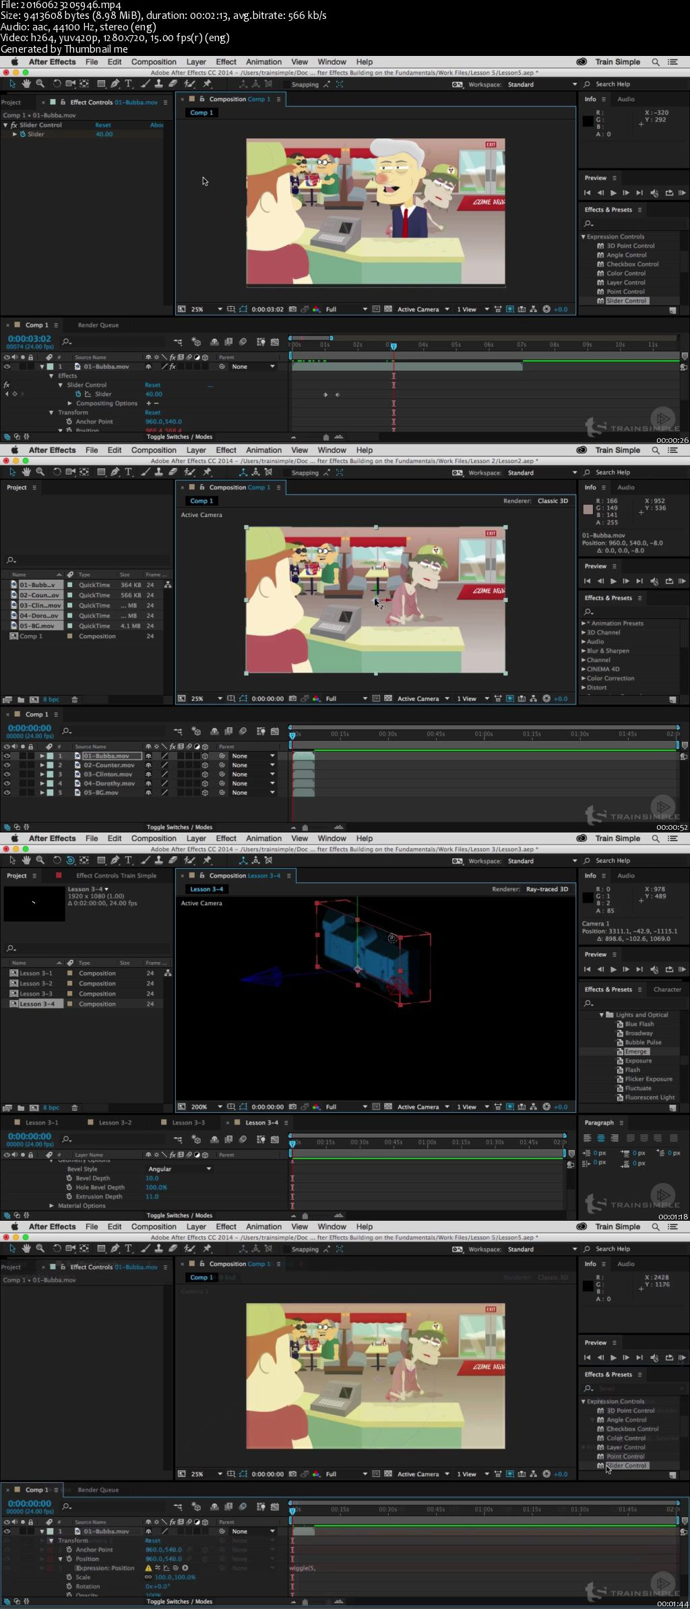The height and width of the screenshot is (1609, 690).
Task: Hide the 05-BG.mov layer eye
Action: 7,793
